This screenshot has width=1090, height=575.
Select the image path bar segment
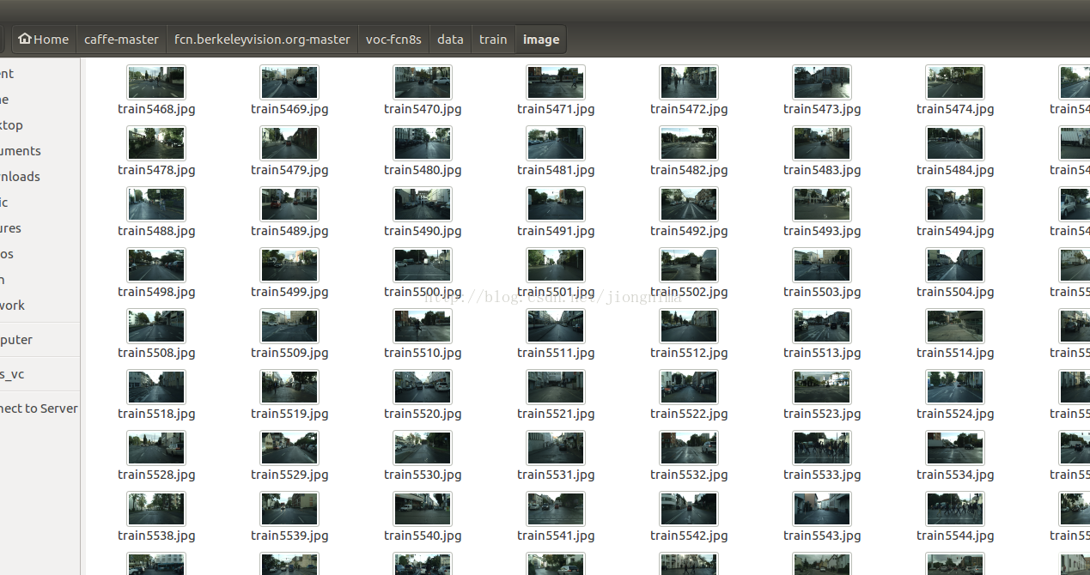(x=541, y=39)
